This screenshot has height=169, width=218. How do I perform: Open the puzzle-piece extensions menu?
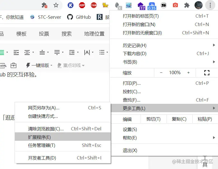pos(187,5)
